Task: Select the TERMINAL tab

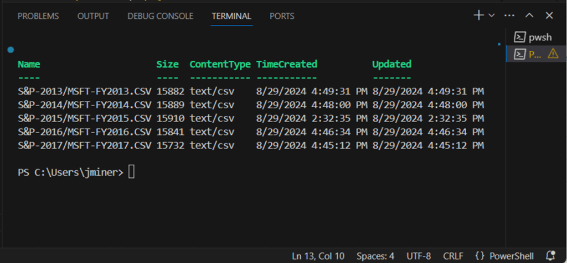Action: (x=231, y=16)
